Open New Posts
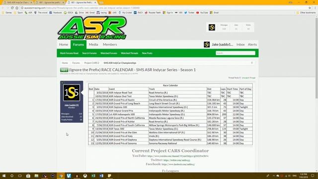318x179 pixels. tap(147, 53)
